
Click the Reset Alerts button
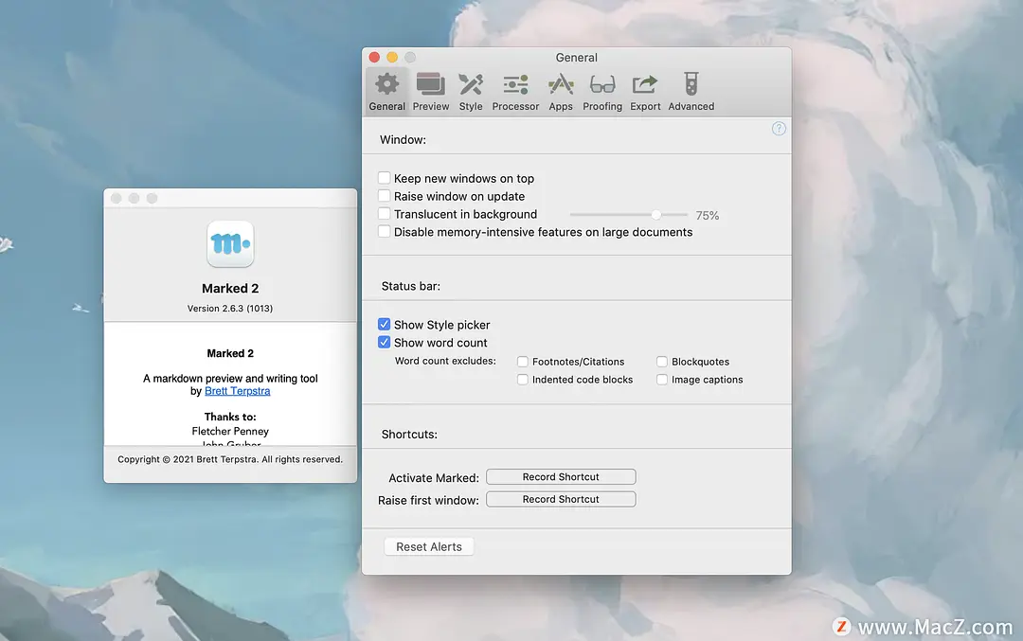pyautogui.click(x=429, y=546)
